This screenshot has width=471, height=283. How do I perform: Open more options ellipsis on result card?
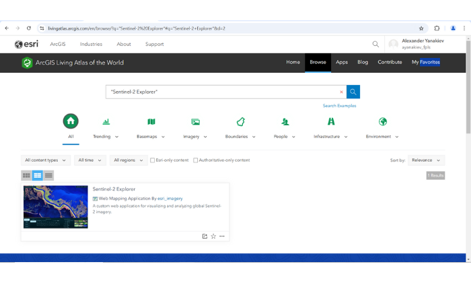222,236
